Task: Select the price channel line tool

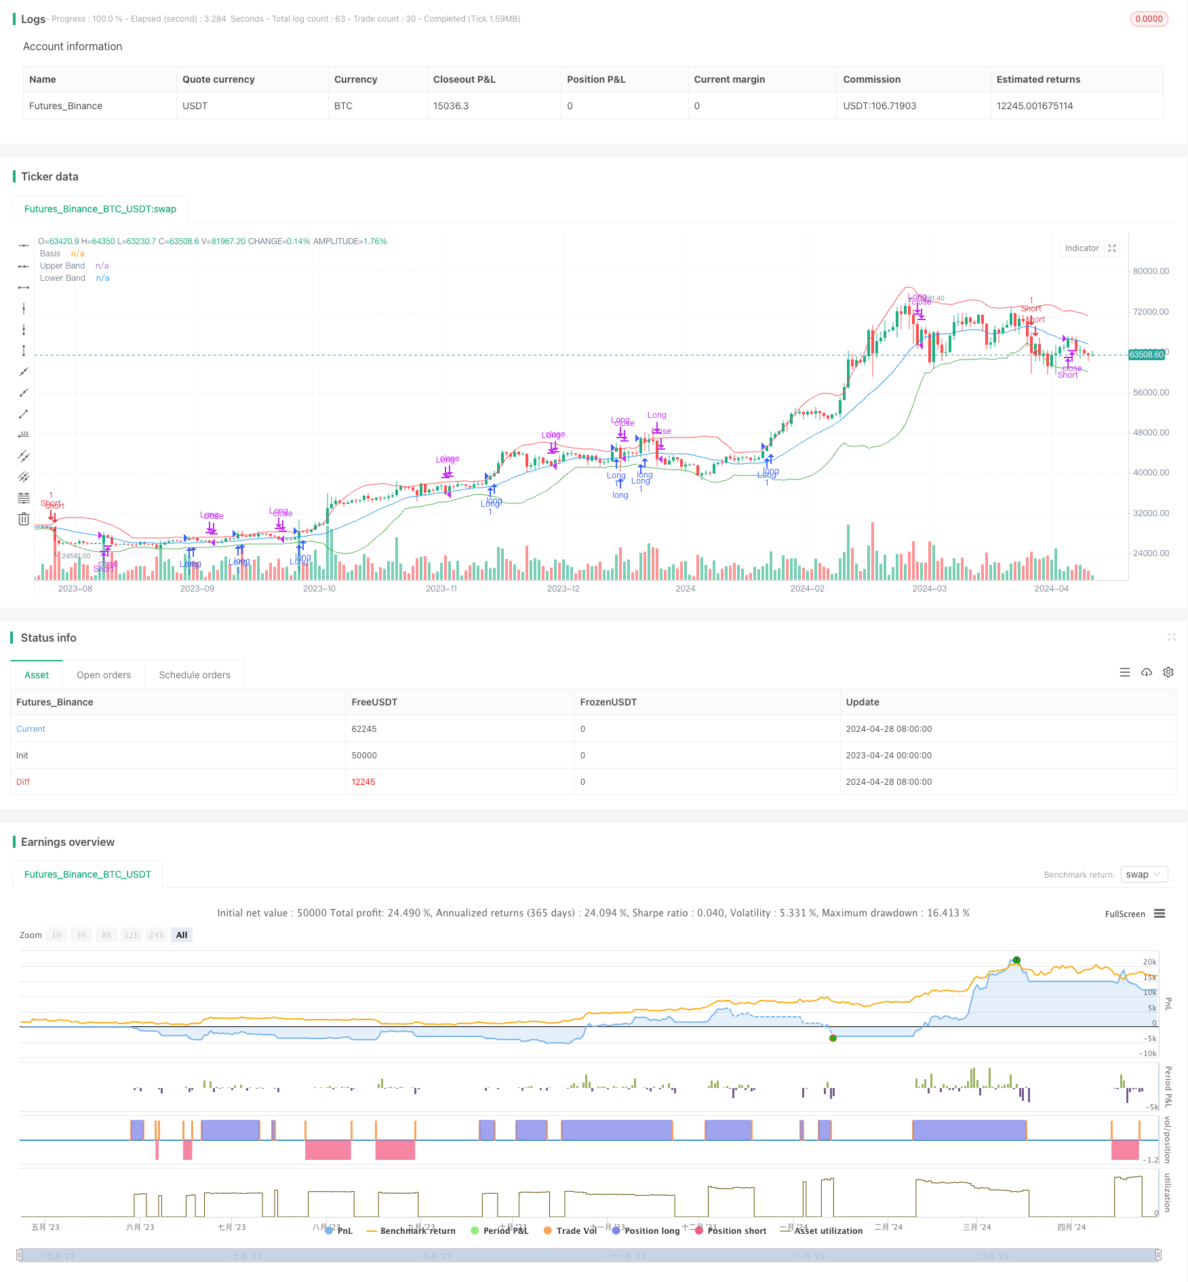Action: [x=24, y=456]
